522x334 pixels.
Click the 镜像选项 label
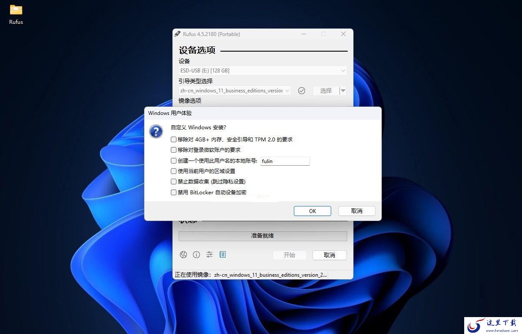190,101
